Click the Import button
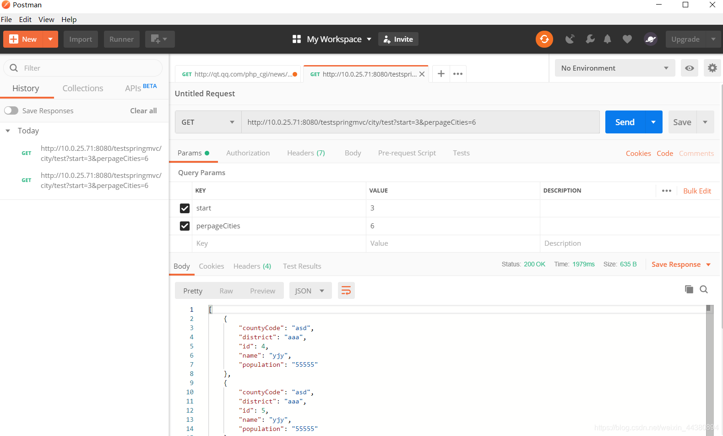 tap(81, 39)
